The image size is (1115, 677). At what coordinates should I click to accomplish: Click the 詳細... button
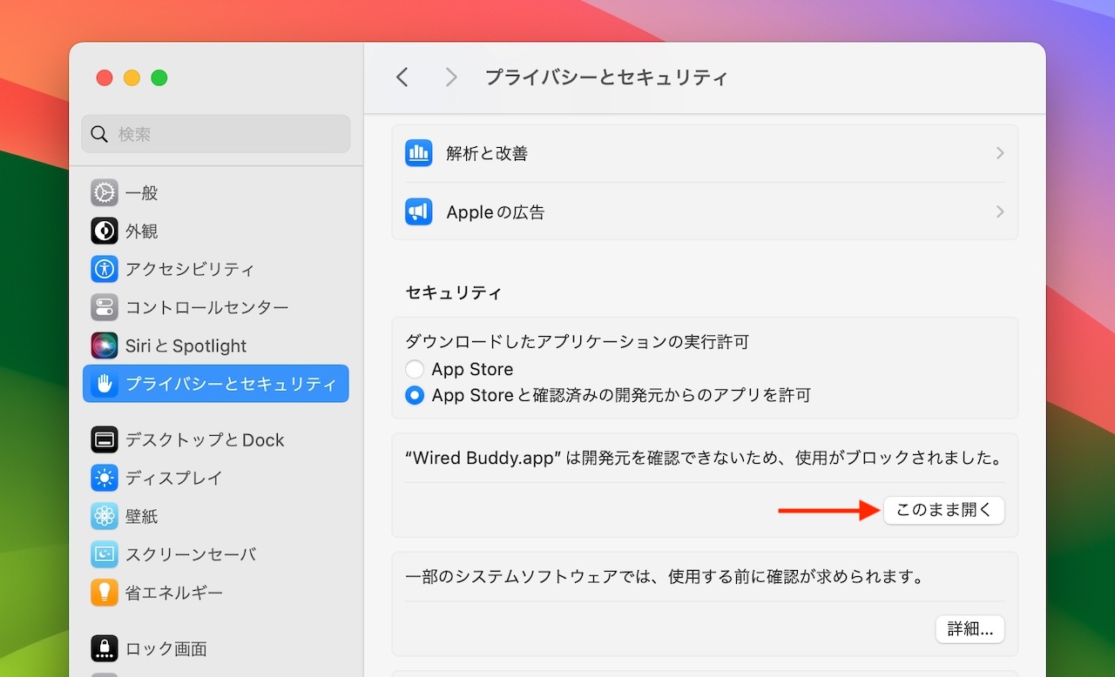click(970, 629)
